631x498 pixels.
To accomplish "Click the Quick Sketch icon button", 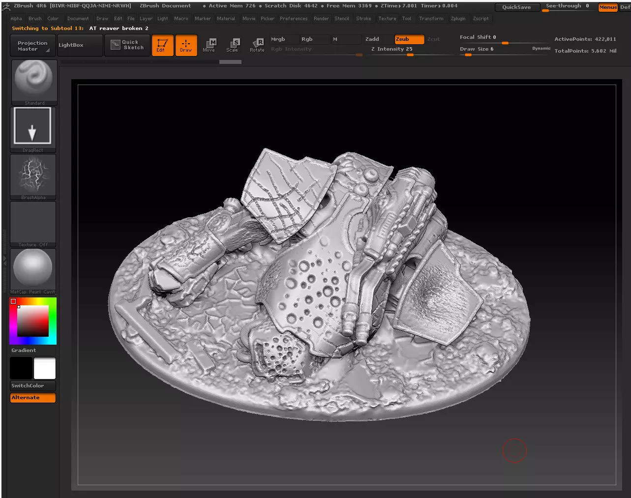I will [127, 45].
